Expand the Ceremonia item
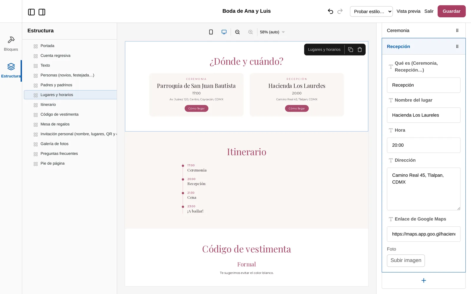 pyautogui.click(x=424, y=31)
